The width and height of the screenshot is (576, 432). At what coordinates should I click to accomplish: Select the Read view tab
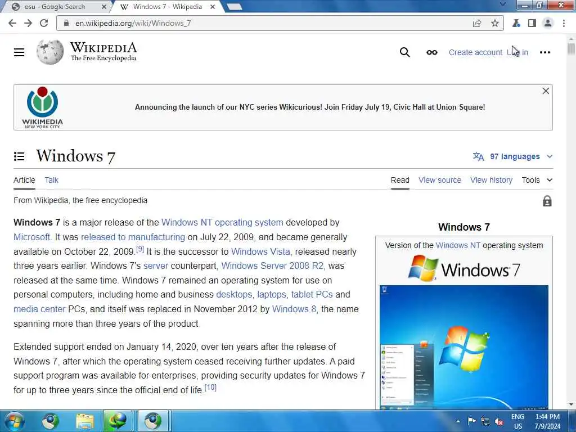tap(400, 180)
